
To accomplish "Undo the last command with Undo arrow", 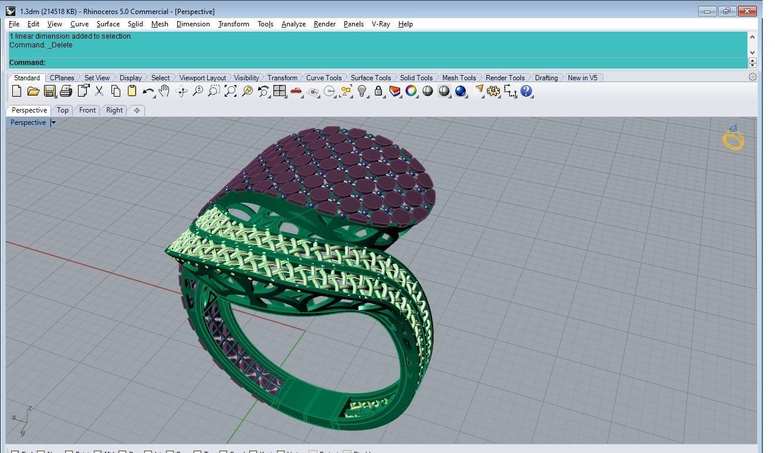I will click(x=148, y=91).
